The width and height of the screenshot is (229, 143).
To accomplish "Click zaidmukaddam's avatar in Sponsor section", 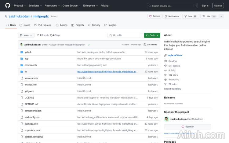I will coord(166,119).
